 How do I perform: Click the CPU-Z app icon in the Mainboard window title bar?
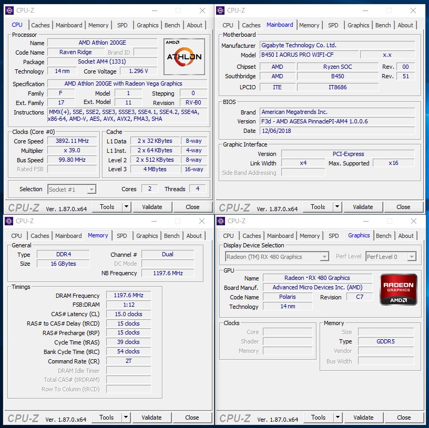(220, 11)
